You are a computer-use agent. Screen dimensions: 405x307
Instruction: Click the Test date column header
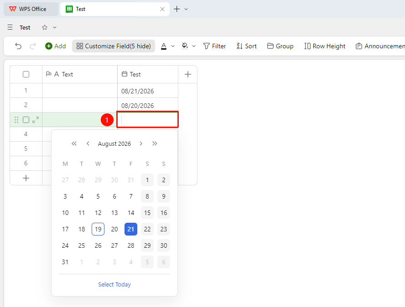click(x=148, y=74)
